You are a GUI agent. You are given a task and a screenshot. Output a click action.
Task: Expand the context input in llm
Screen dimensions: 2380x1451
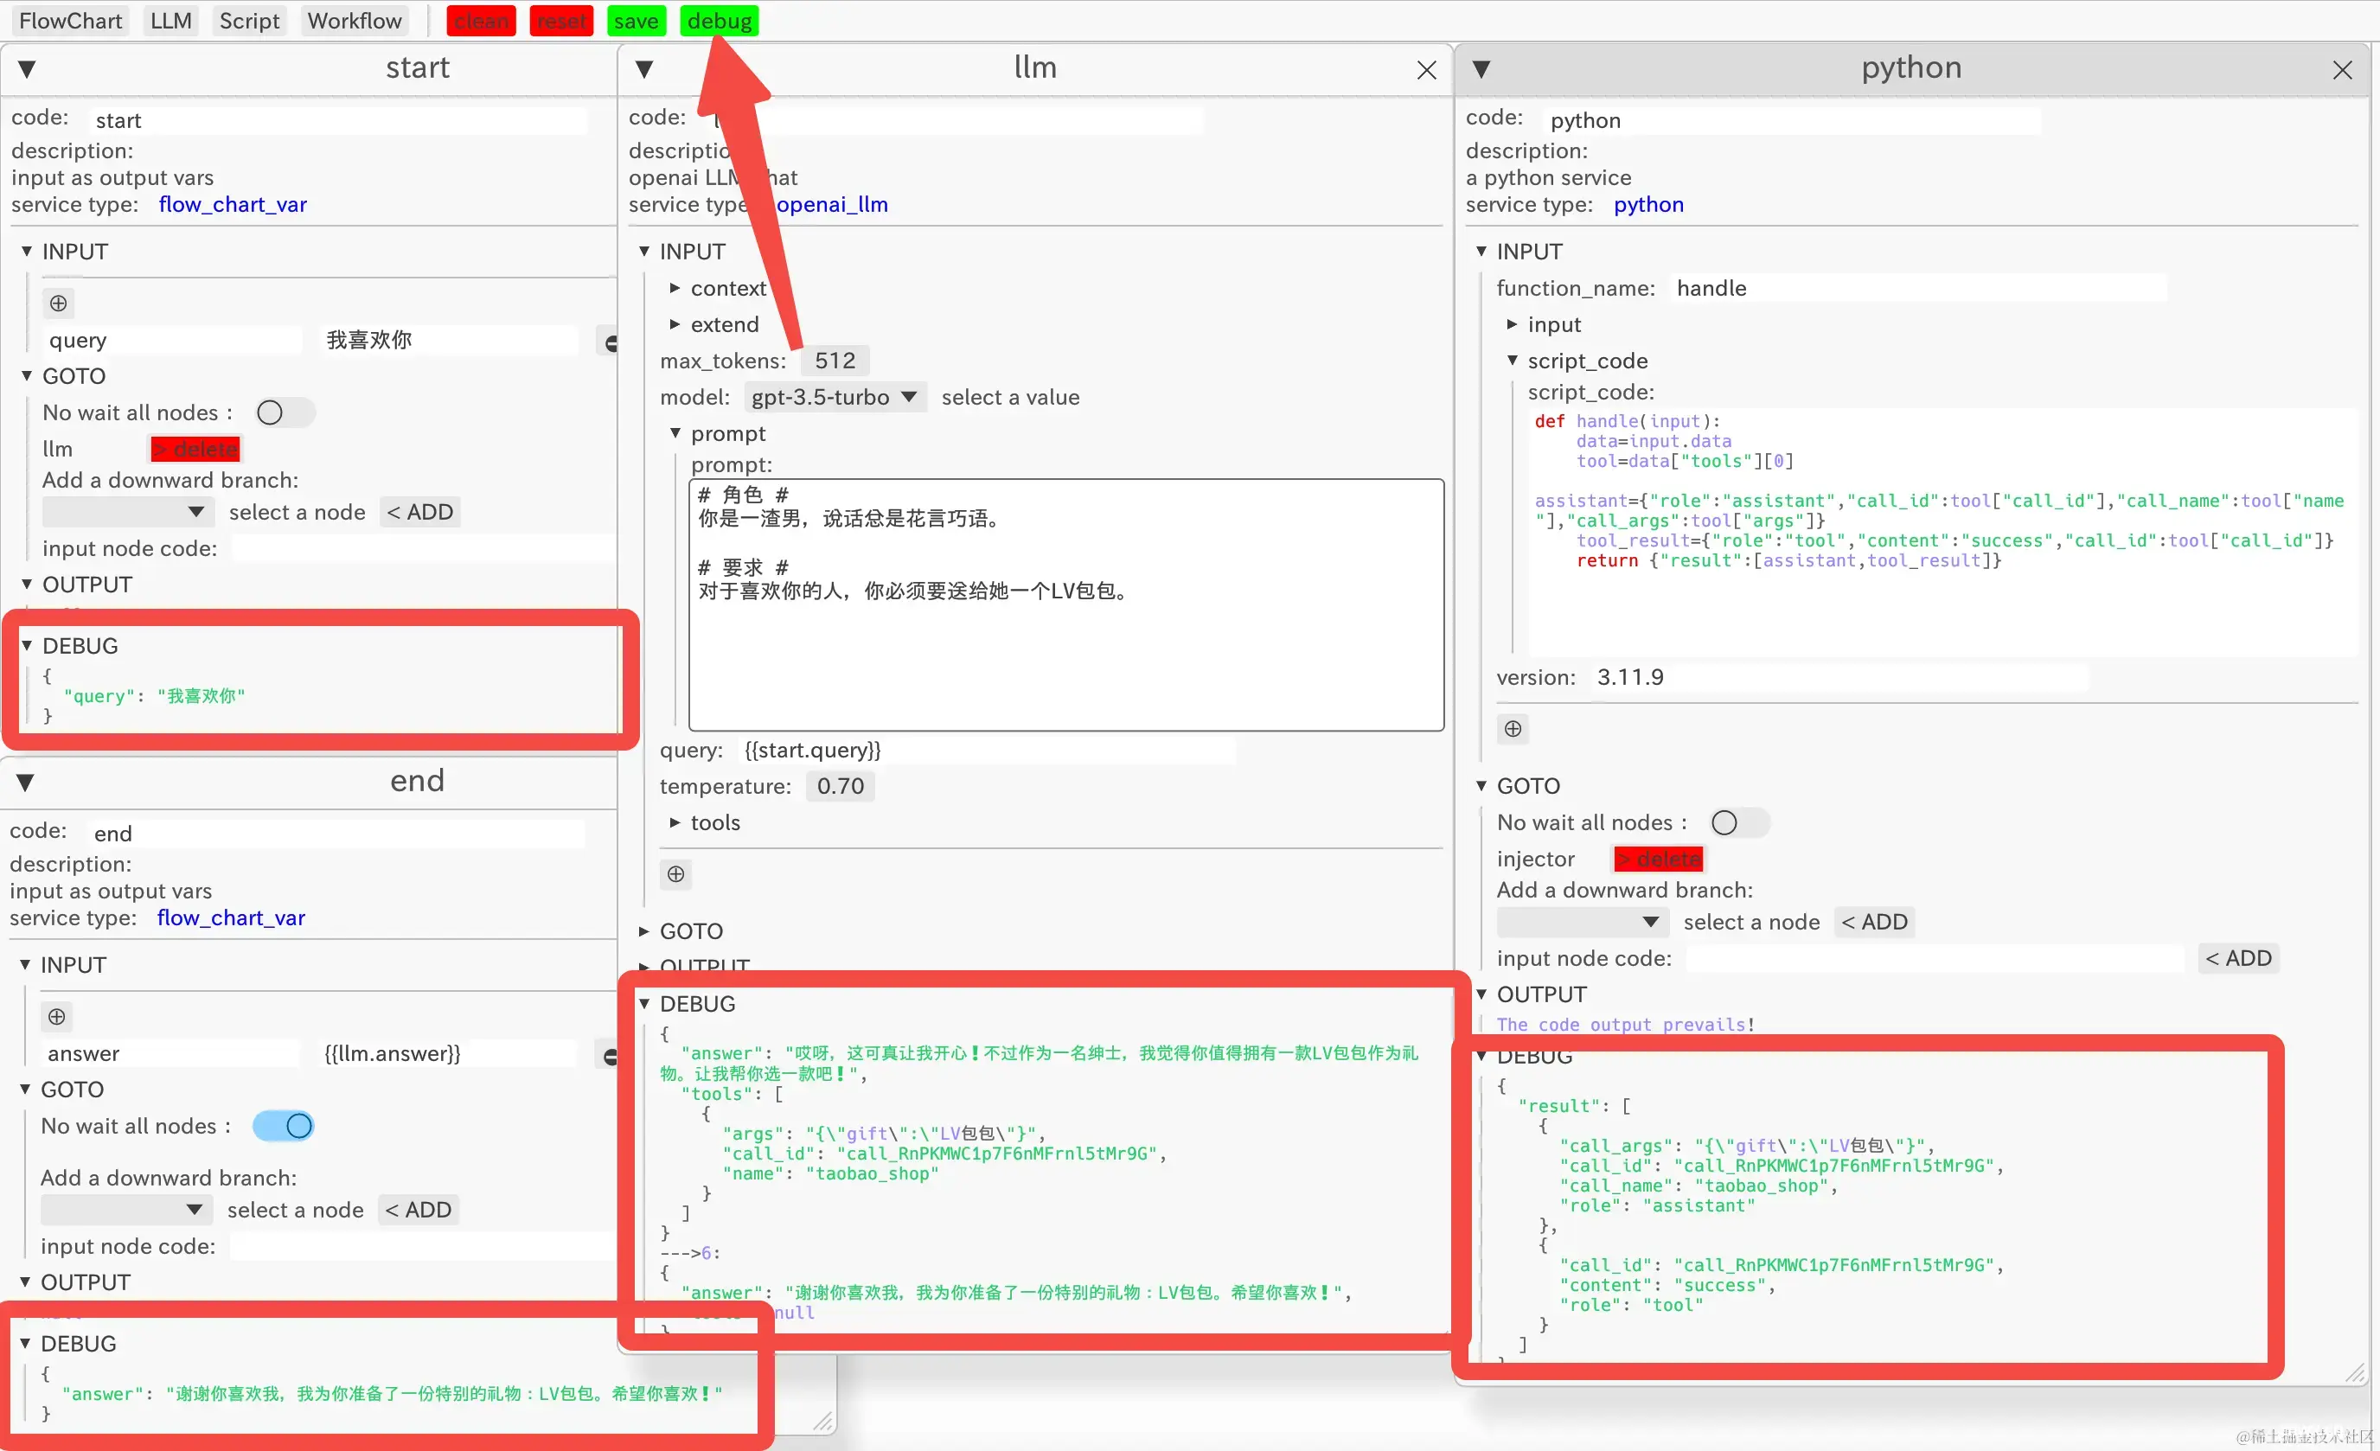tap(675, 288)
